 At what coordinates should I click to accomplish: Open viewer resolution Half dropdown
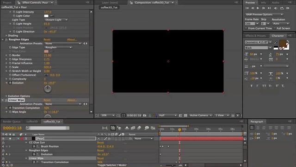167,116
